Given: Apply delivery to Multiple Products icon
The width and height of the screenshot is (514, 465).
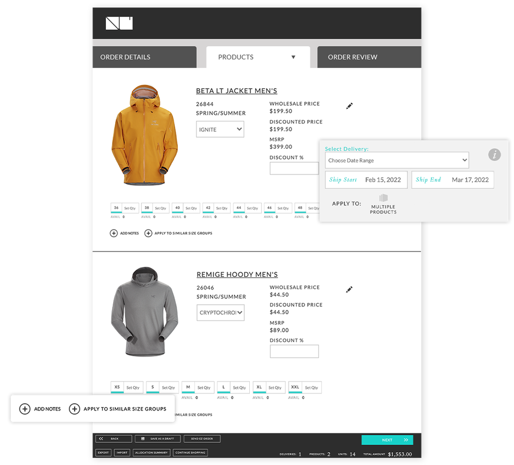Looking at the screenshot, I should (383, 198).
